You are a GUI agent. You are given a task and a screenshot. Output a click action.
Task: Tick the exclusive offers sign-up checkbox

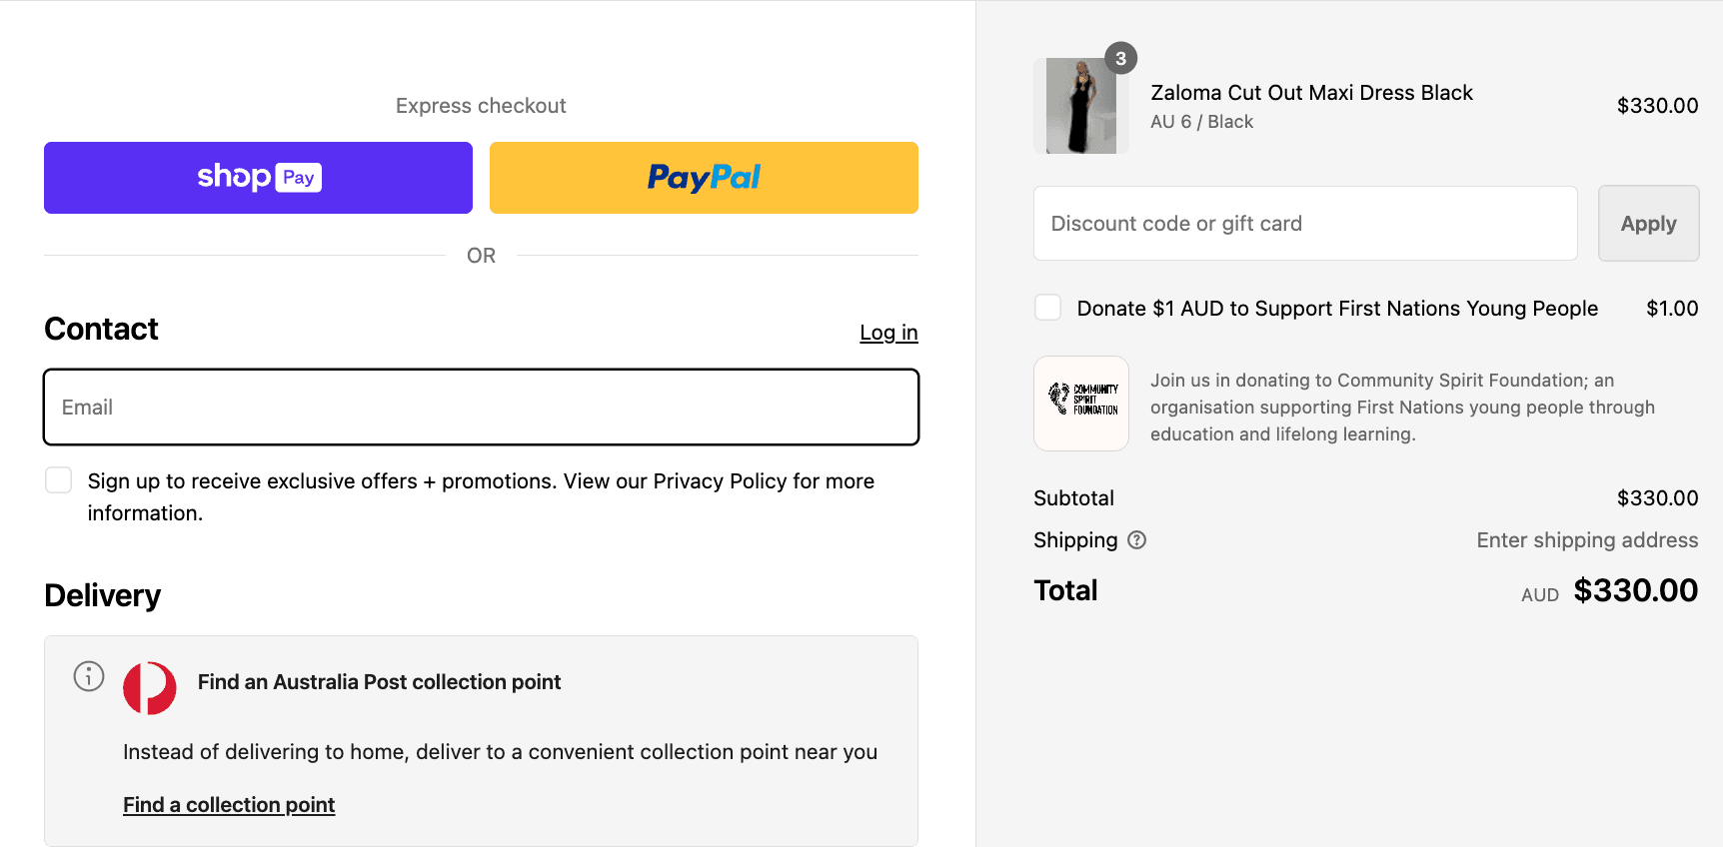[59, 480]
